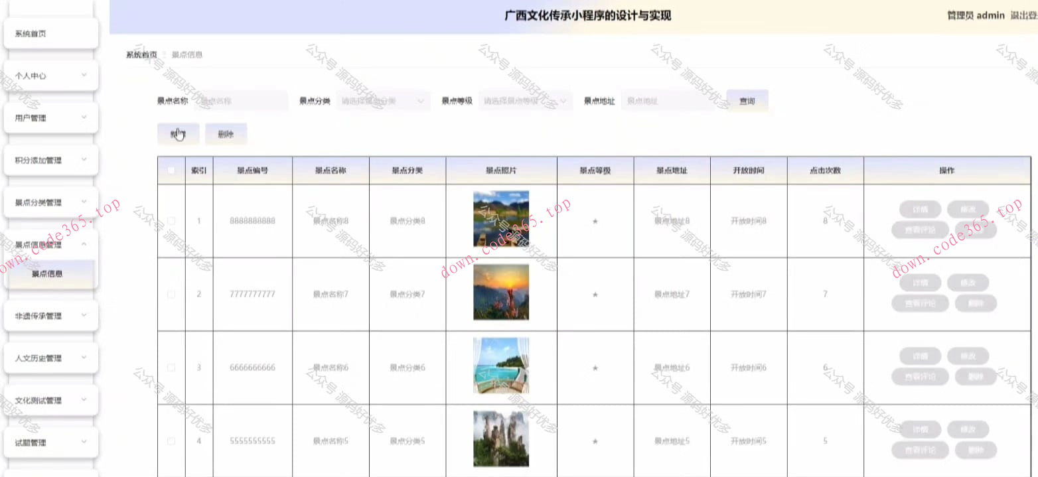This screenshot has height=477, width=1038.
Task: Click 修改 for 景点名称7
Action: [x=968, y=282]
